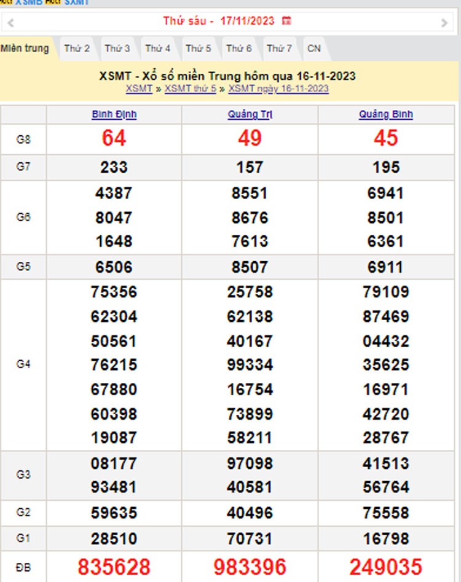The width and height of the screenshot is (461, 582).
Task: Select G5 number 6506
Action: pyautogui.click(x=114, y=267)
